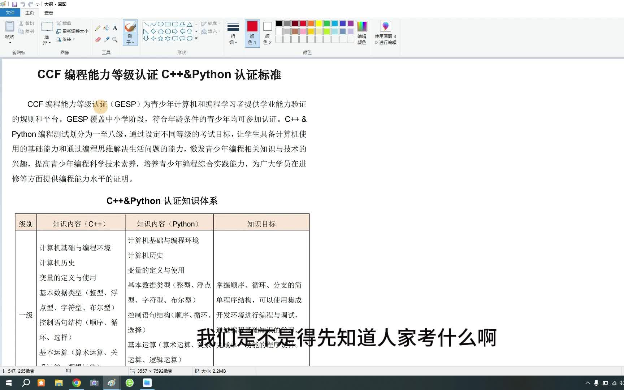Click status bar file size '大小: 2.2MB'
This screenshot has height=390, width=624.
point(213,371)
